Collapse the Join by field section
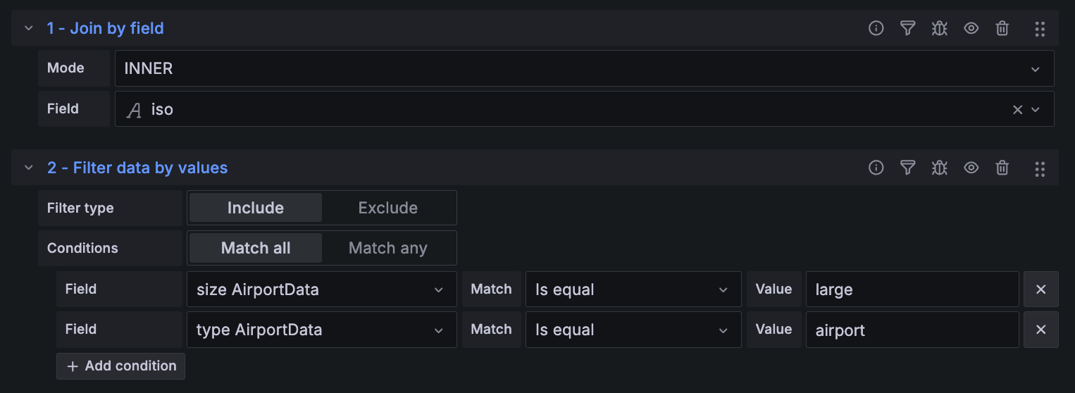The width and height of the screenshot is (1075, 393). tap(29, 28)
